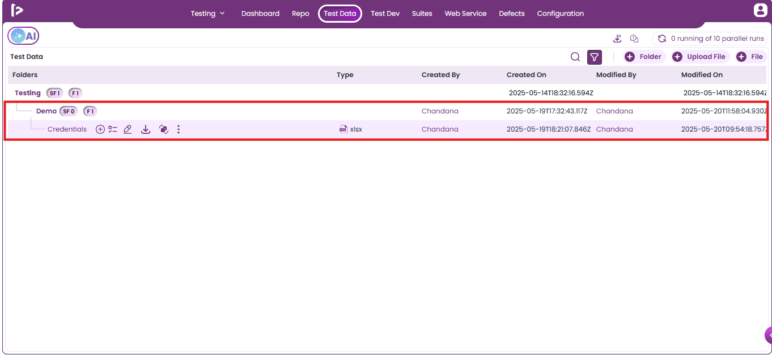The height and width of the screenshot is (355, 772).
Task: Open the three-dot menu for Credentials
Action: pyautogui.click(x=179, y=129)
